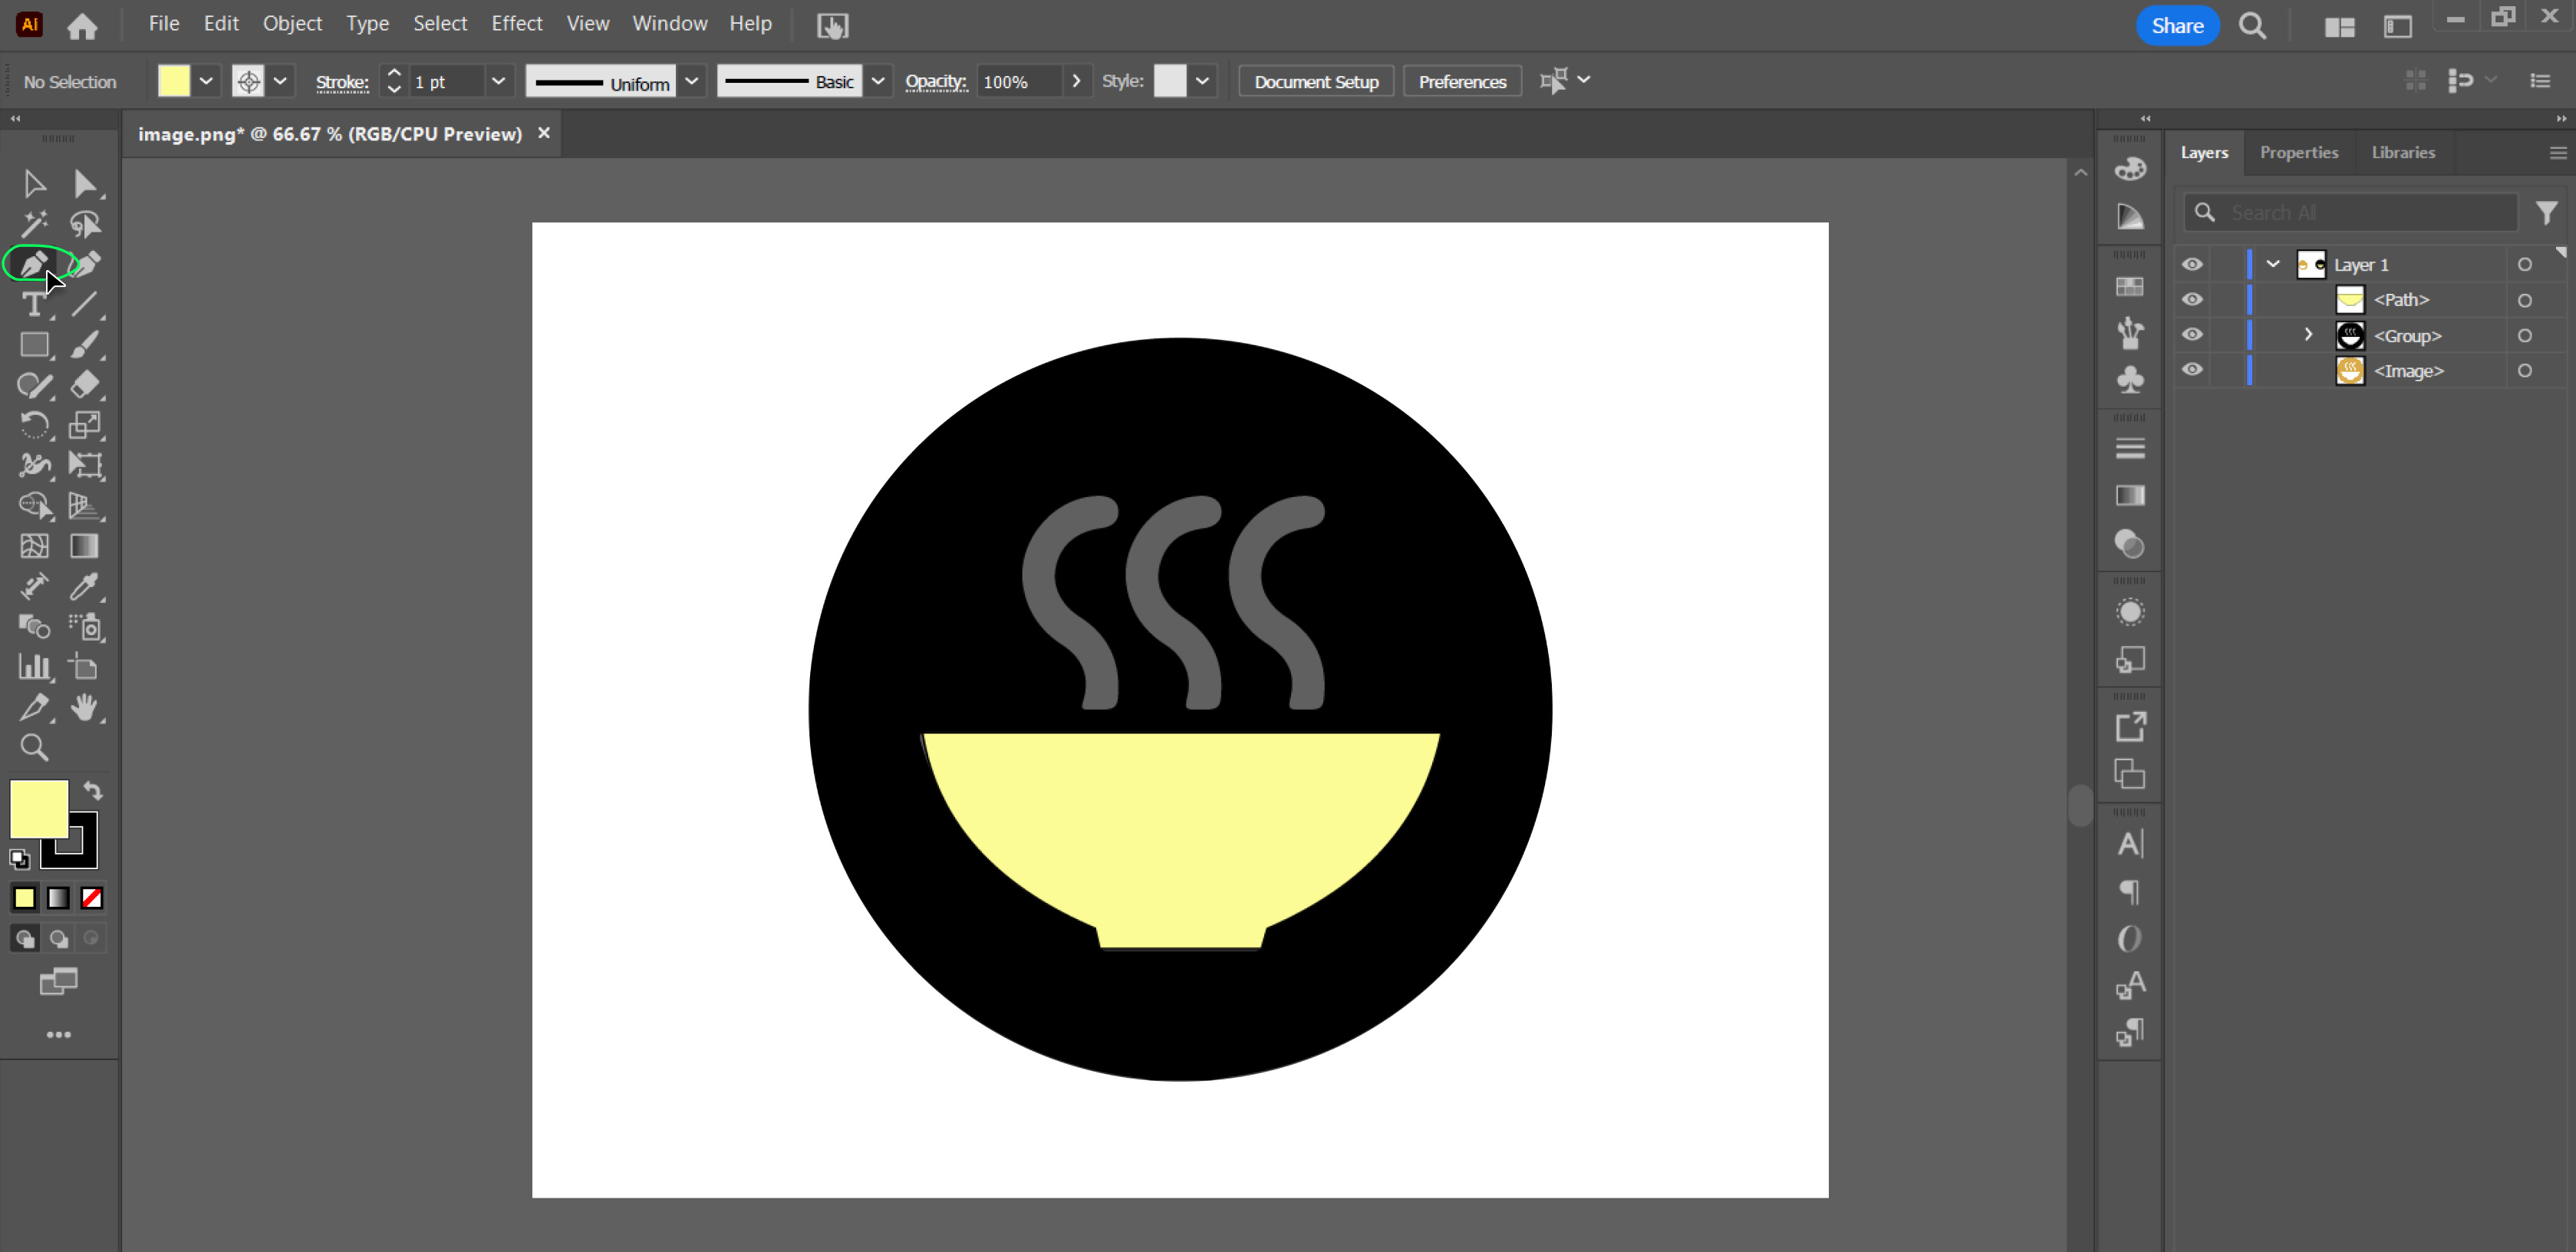Select the Rectangle tool in toolbar
Viewport: 2576px width, 1252px height.
pyautogui.click(x=35, y=344)
